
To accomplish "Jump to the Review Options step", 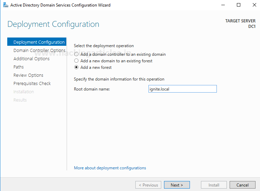I will pyautogui.click(x=28, y=75).
